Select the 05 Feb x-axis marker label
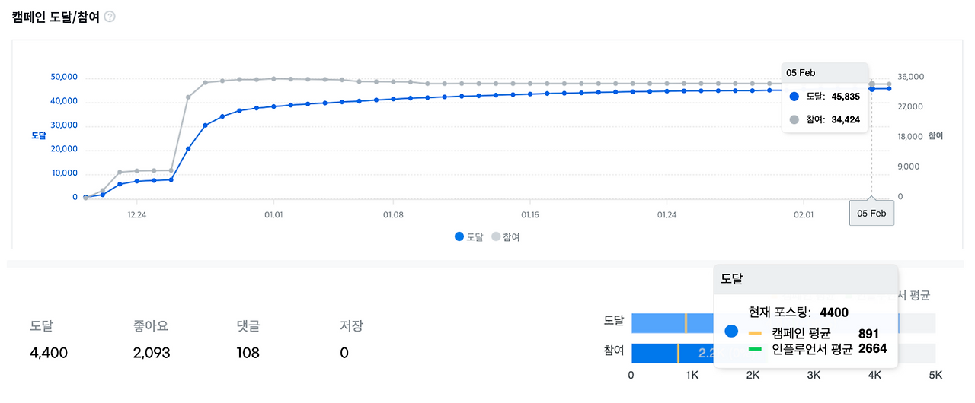 pyautogui.click(x=872, y=214)
